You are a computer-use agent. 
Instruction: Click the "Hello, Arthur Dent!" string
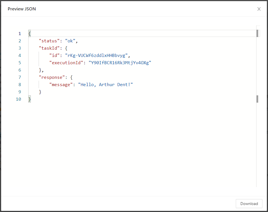click(x=105, y=85)
